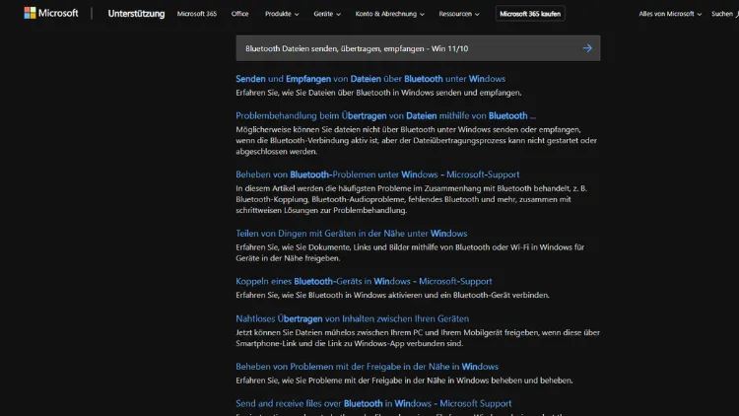The image size is (739, 416).
Task: Click the text 'Jetzt können Sie Dateien mühelos'
Action: coord(418,338)
